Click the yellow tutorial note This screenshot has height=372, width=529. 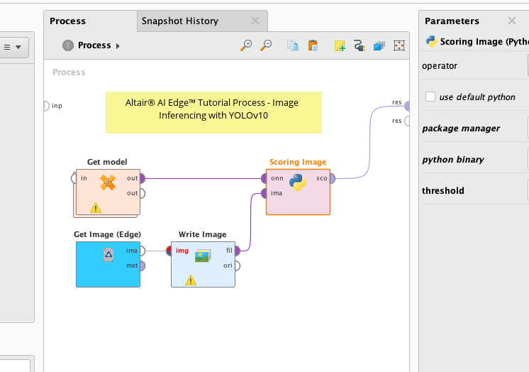tap(213, 112)
